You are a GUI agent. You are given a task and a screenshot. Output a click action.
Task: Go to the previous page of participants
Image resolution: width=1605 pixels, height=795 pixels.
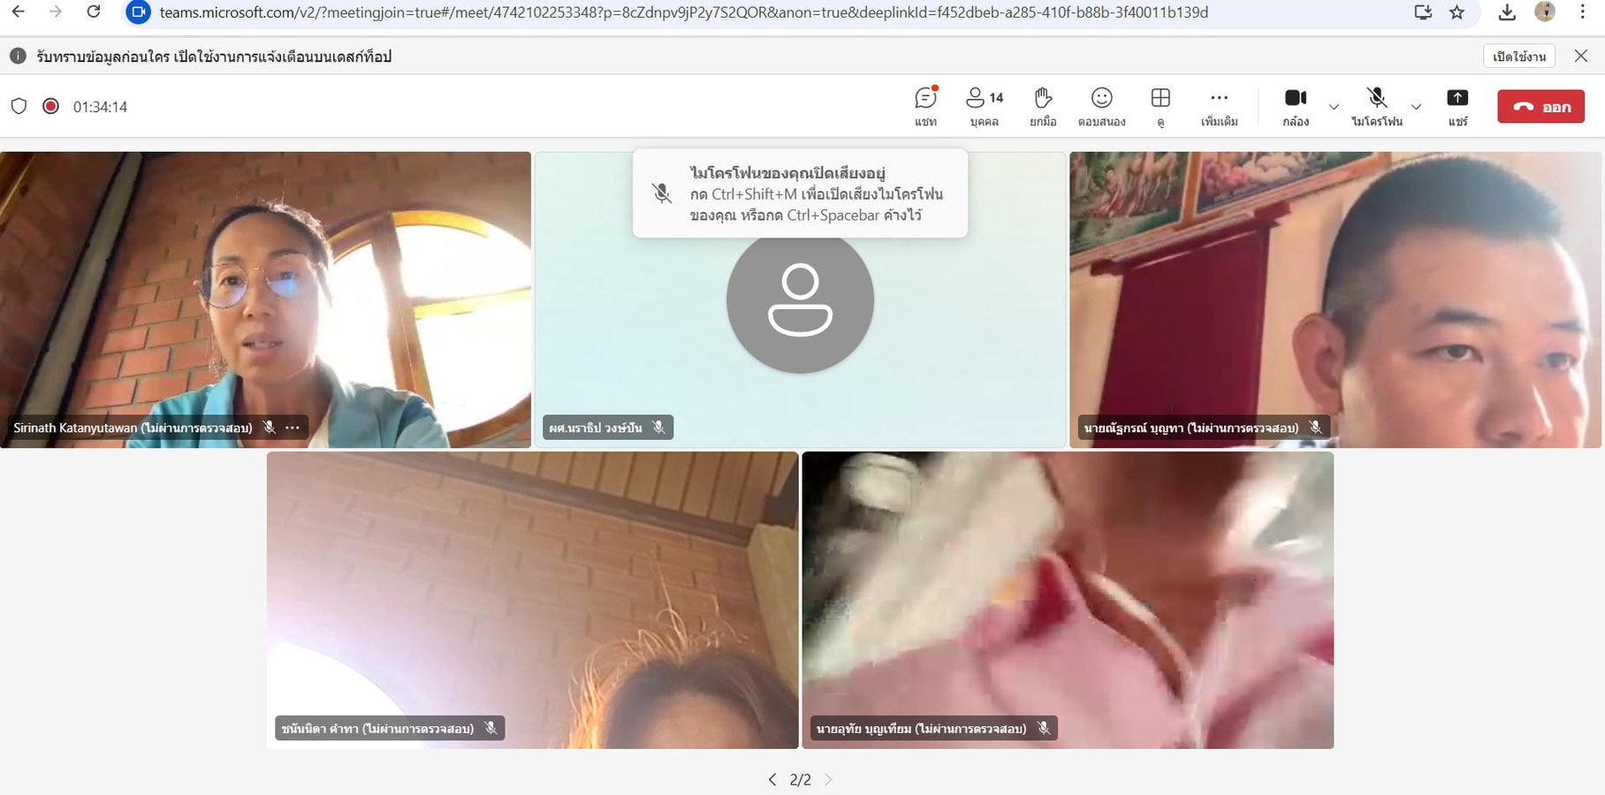pyautogui.click(x=772, y=779)
